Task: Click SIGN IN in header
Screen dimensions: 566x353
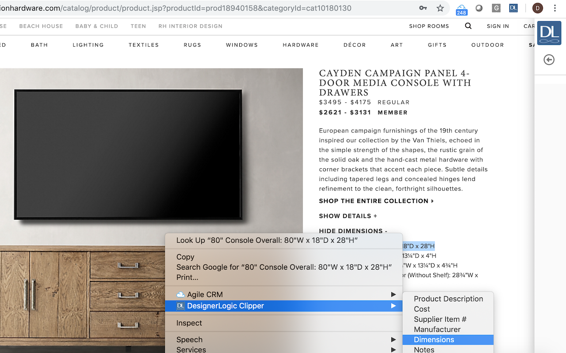Action: (498, 26)
